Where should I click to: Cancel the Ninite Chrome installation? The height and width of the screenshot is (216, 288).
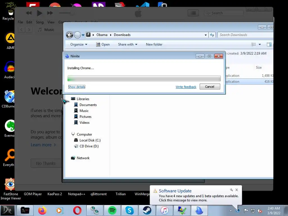(210, 87)
